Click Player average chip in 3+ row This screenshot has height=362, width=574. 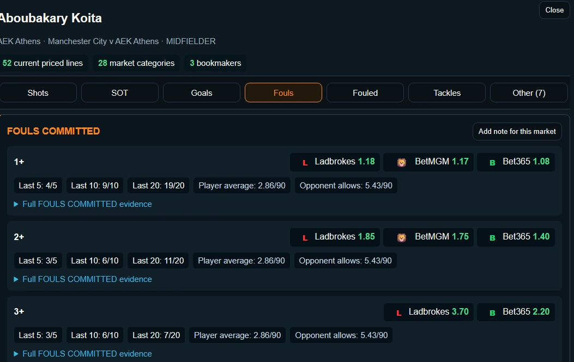237,335
